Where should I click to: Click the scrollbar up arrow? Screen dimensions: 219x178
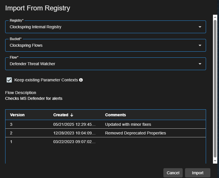pos(215,17)
